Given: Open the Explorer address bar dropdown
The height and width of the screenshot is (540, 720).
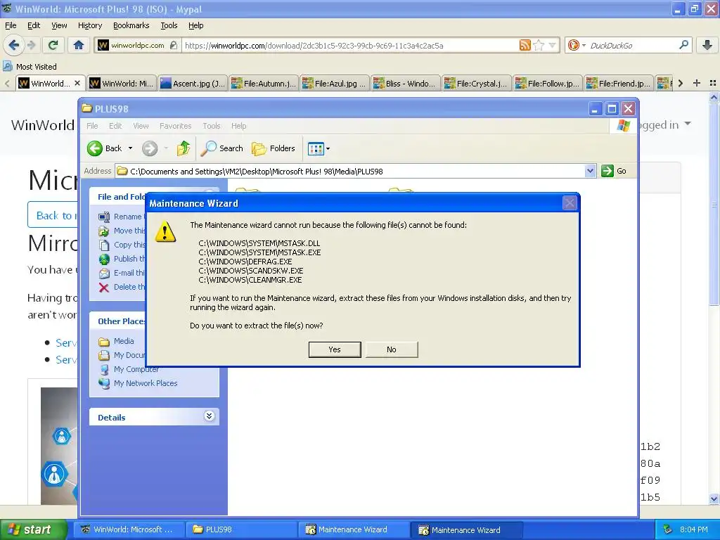Looking at the screenshot, I should [590, 172].
